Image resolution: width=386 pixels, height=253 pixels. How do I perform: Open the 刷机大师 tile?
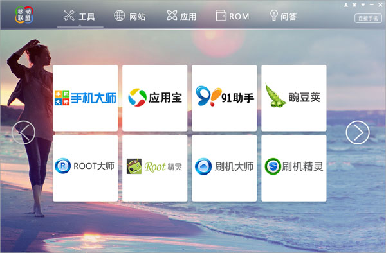[225, 168]
